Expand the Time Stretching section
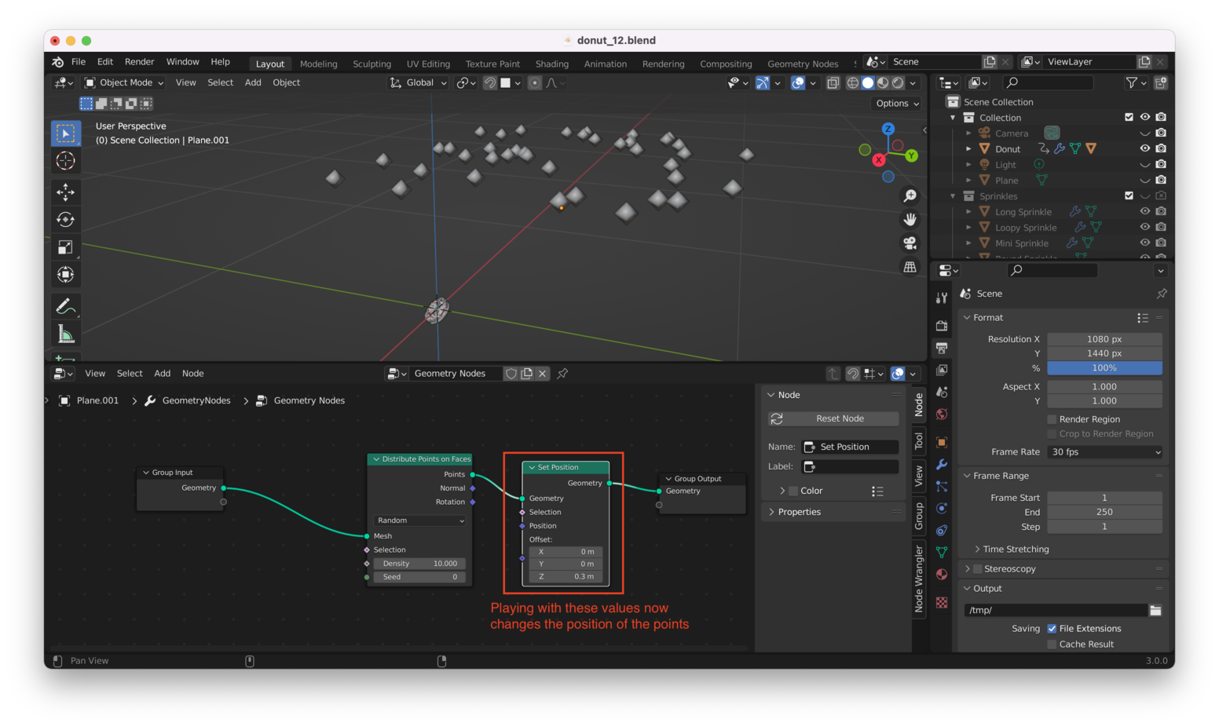The image size is (1219, 727). click(x=1015, y=550)
